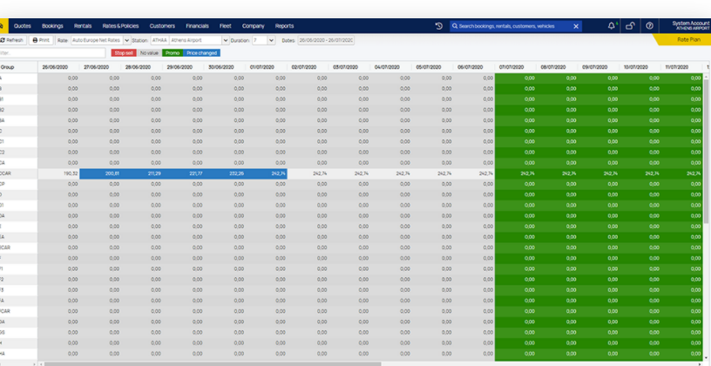The height and width of the screenshot is (366, 711).
Task: Click the Auto Europe Net Rates field
Action: [x=97, y=40]
